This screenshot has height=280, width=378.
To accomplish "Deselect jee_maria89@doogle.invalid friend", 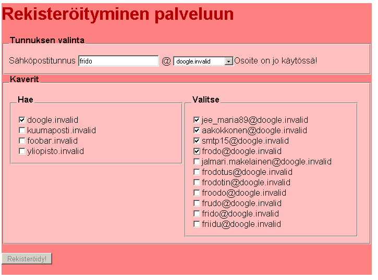I will (197, 120).
